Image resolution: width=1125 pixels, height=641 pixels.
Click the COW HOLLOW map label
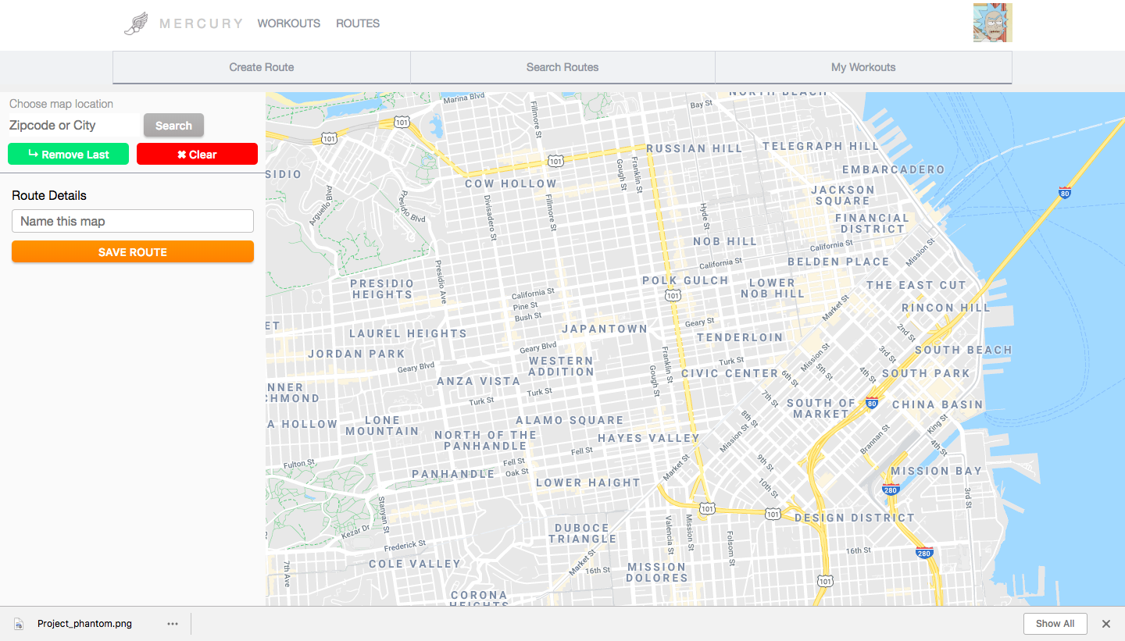click(511, 183)
